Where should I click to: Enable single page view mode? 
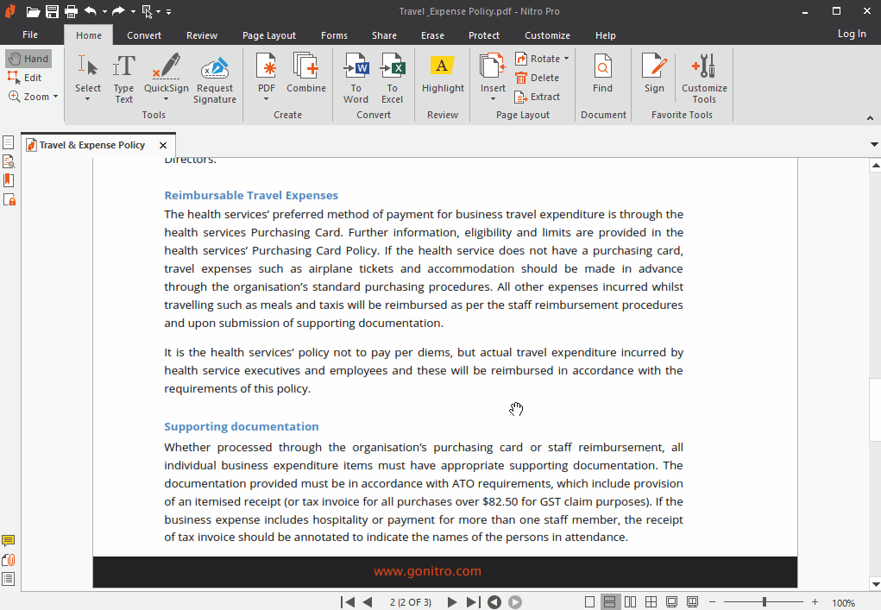click(x=590, y=601)
